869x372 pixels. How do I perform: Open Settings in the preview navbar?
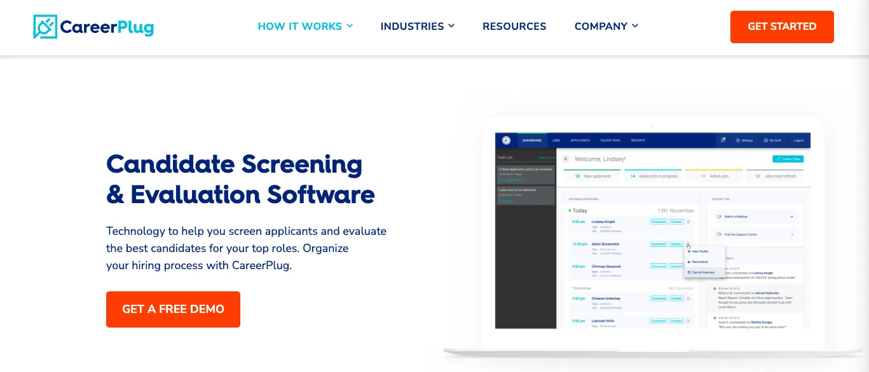click(744, 140)
